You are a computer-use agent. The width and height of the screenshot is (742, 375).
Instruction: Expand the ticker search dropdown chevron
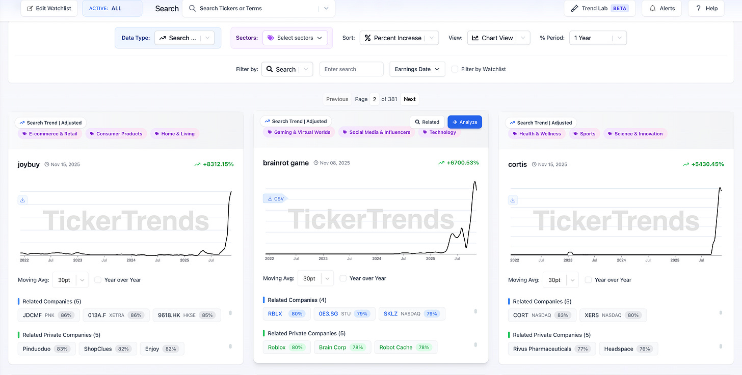[327, 9]
